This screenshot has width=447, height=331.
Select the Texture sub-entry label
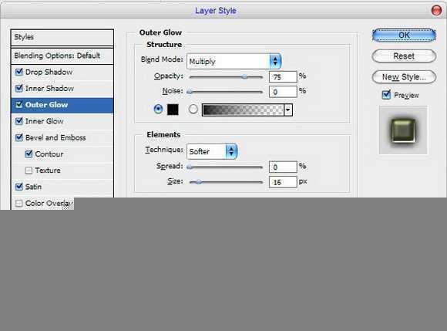coord(48,171)
